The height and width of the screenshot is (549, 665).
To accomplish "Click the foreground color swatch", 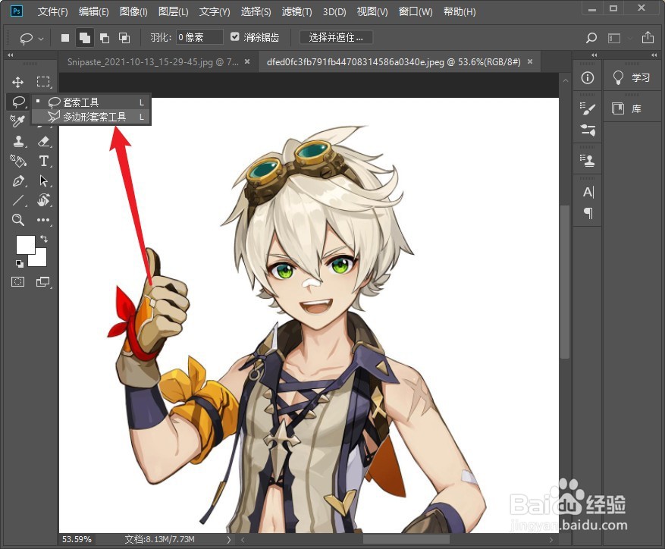I will point(26,245).
